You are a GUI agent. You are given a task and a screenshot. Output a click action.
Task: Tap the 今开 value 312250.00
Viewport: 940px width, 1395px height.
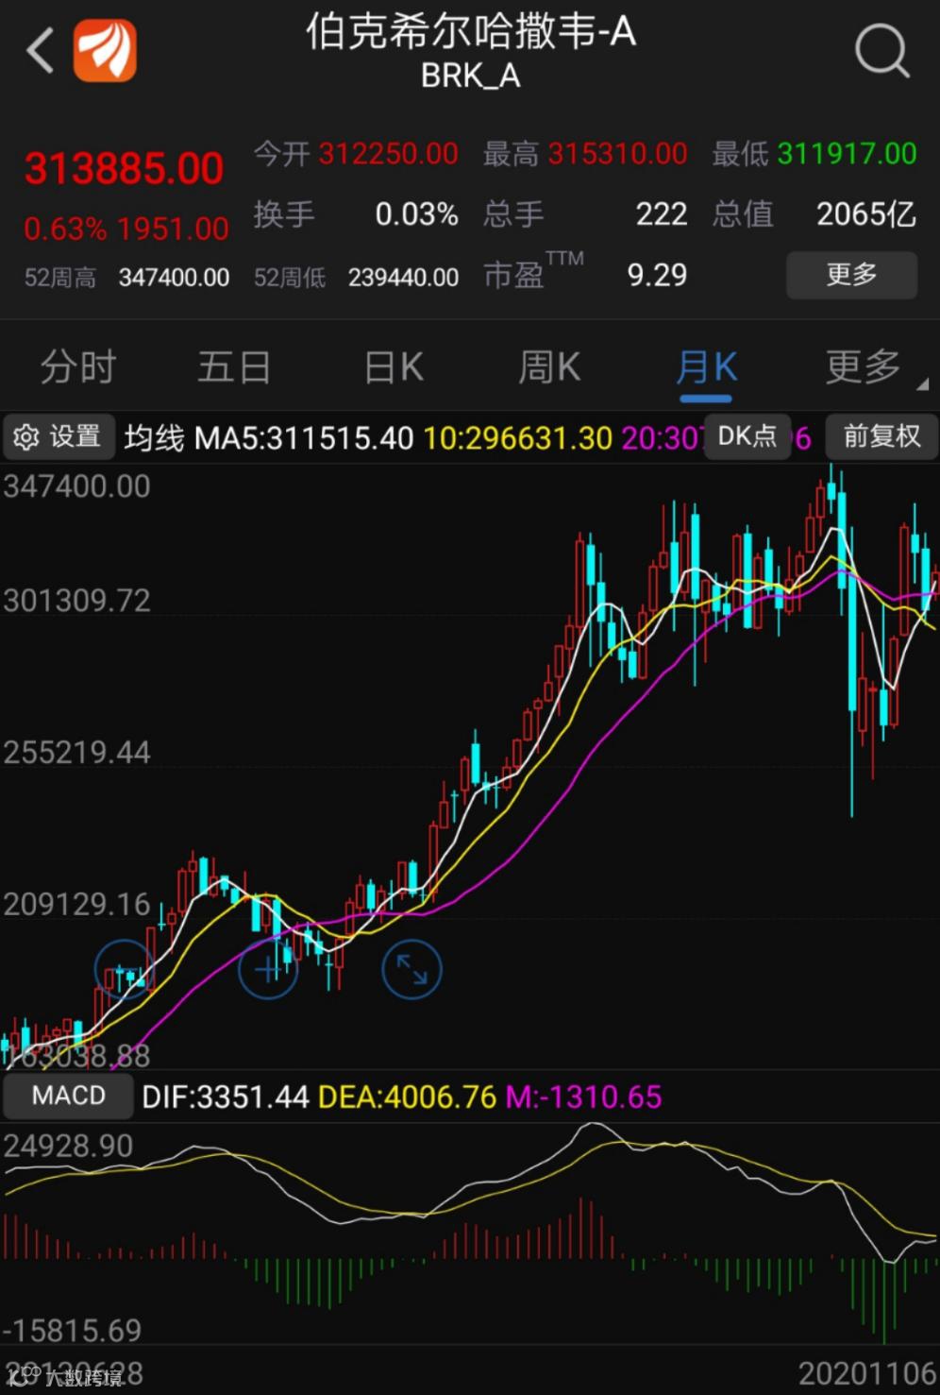(388, 153)
